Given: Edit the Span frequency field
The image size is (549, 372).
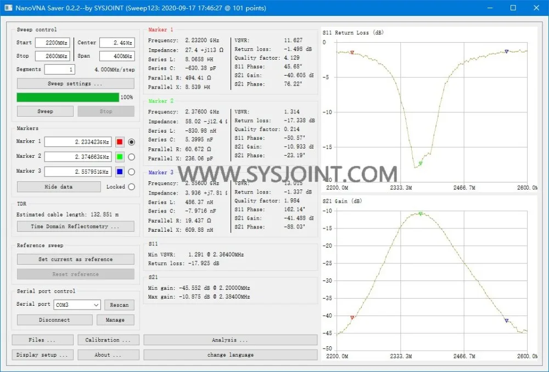Looking at the screenshot, I should point(117,56).
